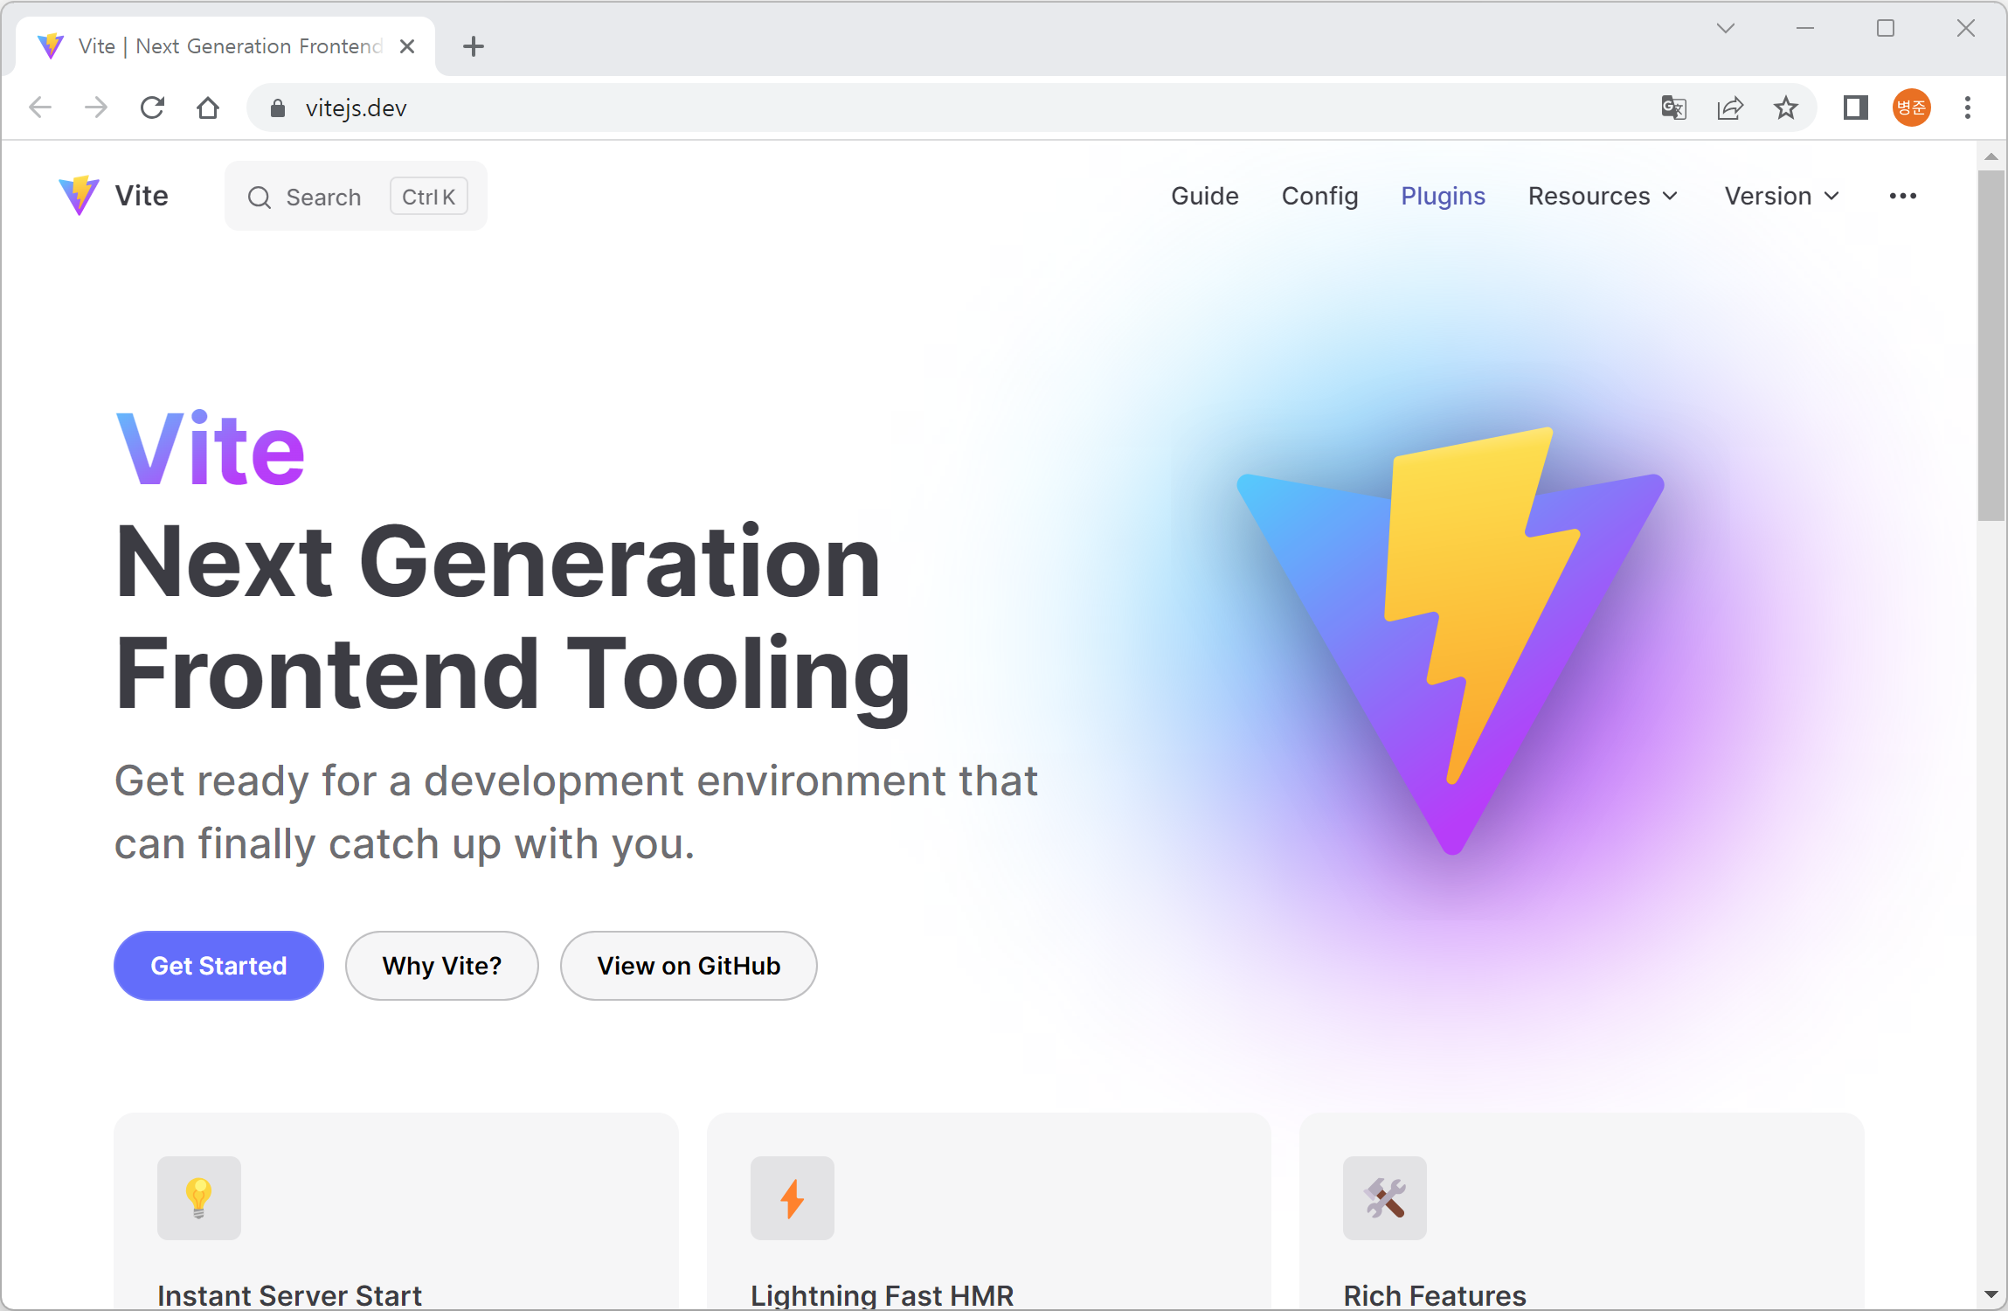The image size is (2008, 1311).
Task: Open the Plugins nav item
Action: (x=1443, y=196)
